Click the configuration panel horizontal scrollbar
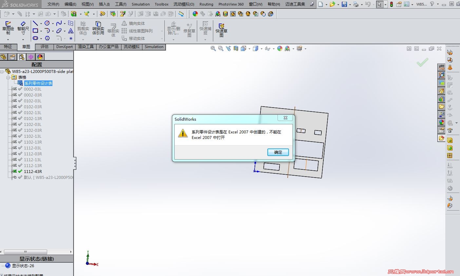The image size is (460, 276). 26,252
